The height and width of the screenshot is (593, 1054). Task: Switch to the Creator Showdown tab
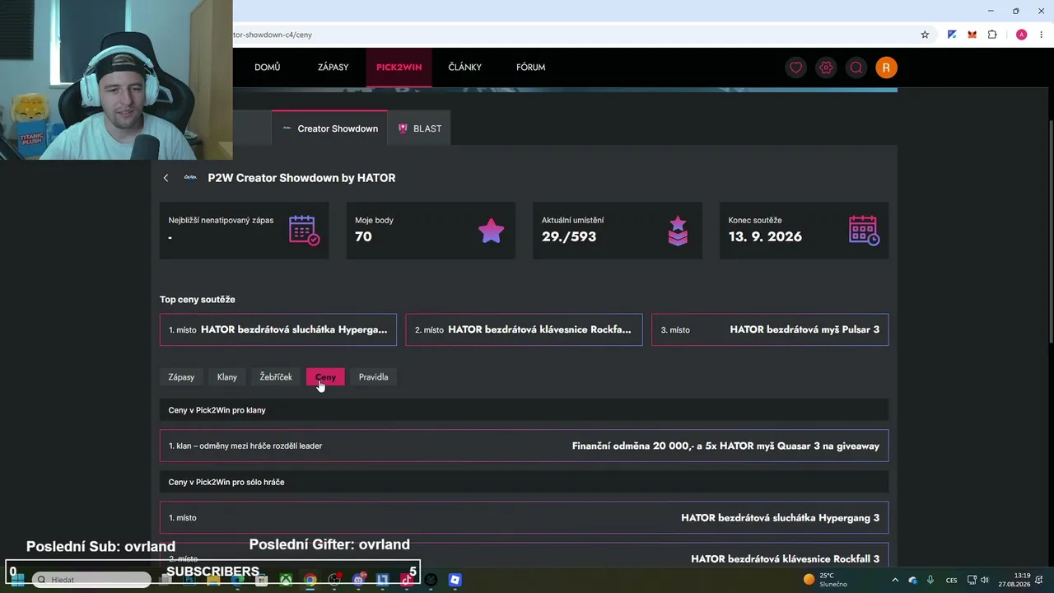329,128
